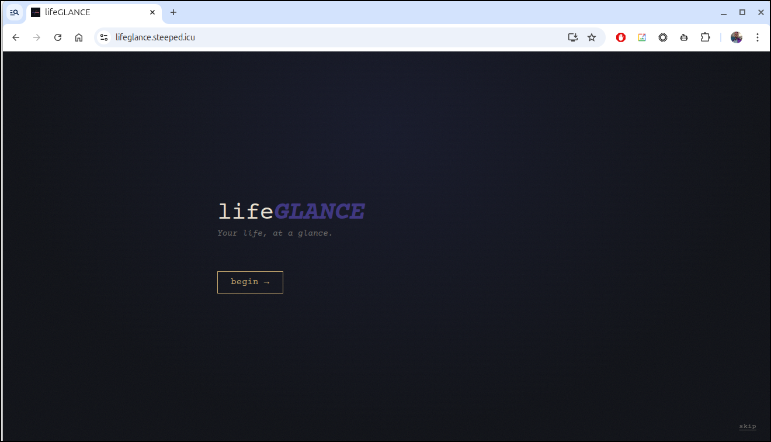
Task: Maximize the browser window
Action: pos(742,12)
